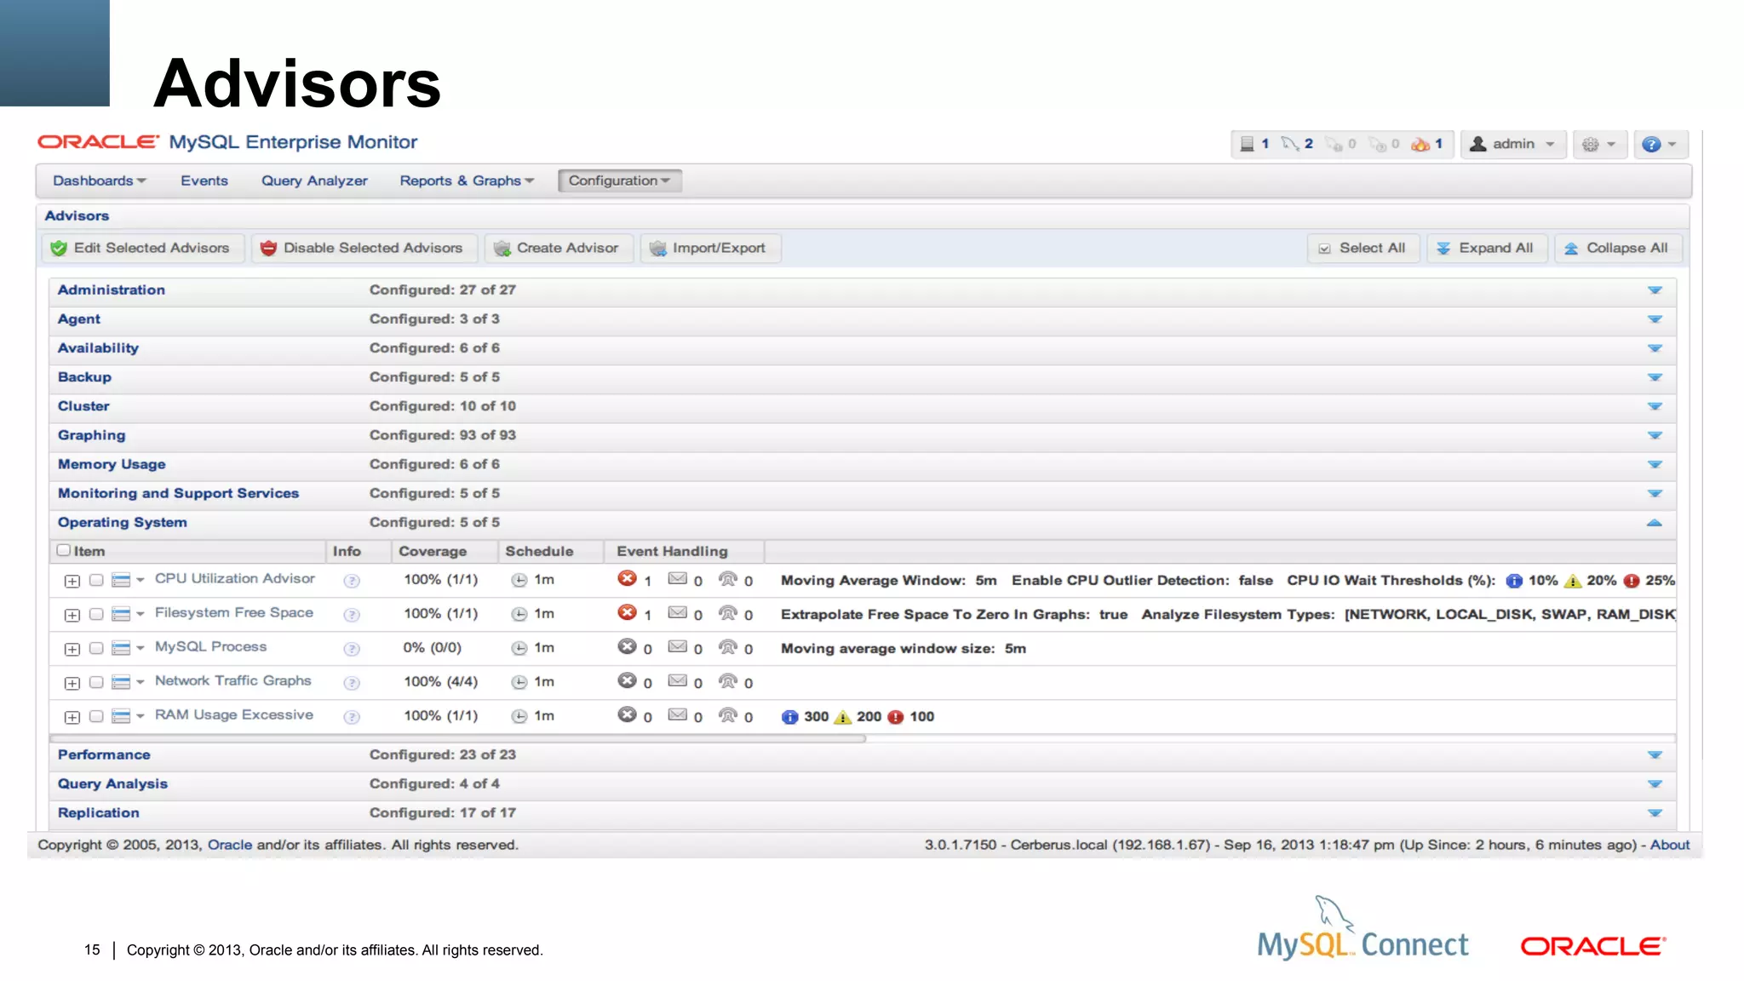This screenshot has width=1744, height=981.
Task: Click Disable Selected Advisors button
Action: 364,248
